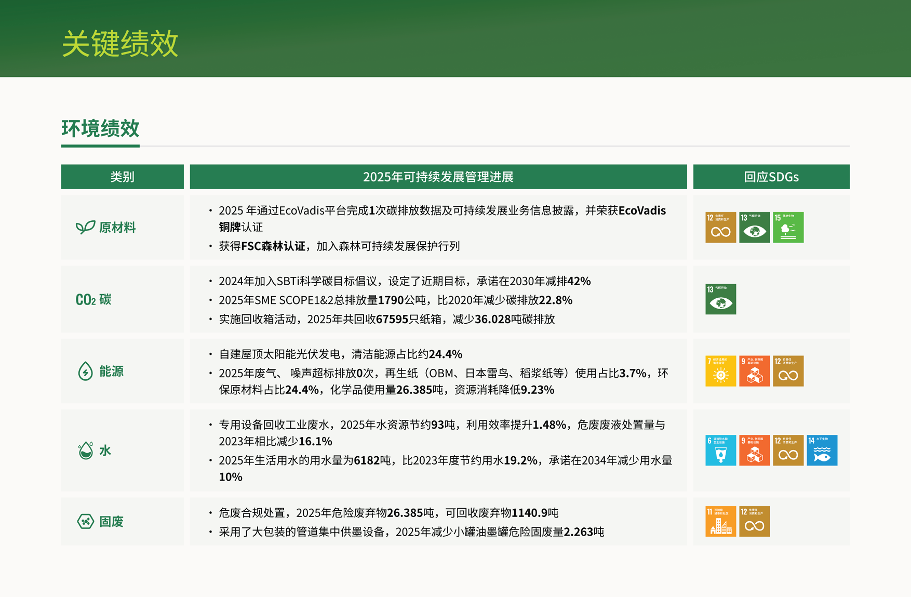Viewport: 911px width, 597px height.
Task: Click SDG 12 infinity icon in 固废 row
Action: pos(754,521)
